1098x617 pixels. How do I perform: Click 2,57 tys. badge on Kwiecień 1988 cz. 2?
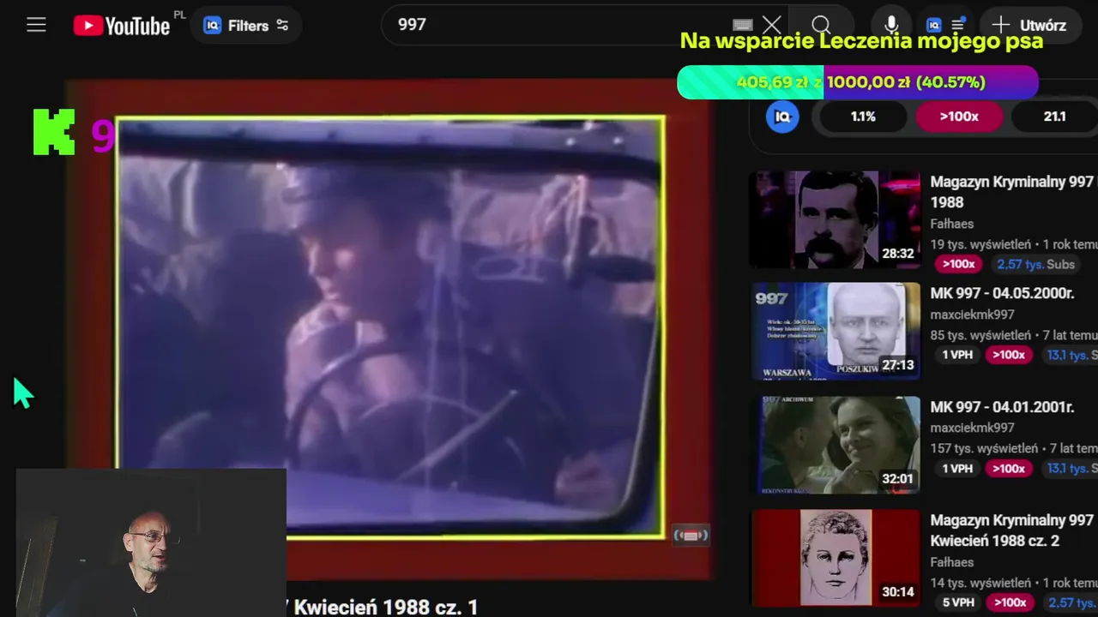pos(1069,602)
